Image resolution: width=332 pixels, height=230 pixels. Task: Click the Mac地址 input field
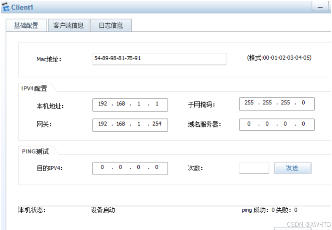(159, 59)
